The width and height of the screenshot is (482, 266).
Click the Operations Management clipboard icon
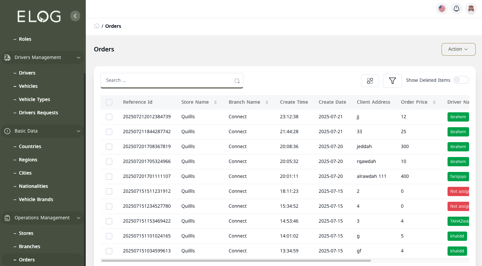click(x=7, y=218)
